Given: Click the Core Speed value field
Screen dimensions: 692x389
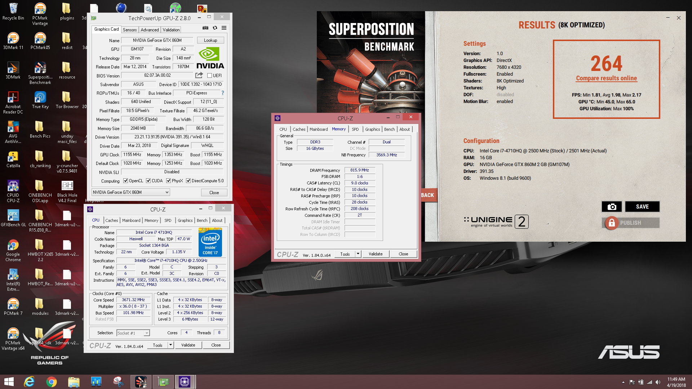Looking at the screenshot, I should point(133,300).
